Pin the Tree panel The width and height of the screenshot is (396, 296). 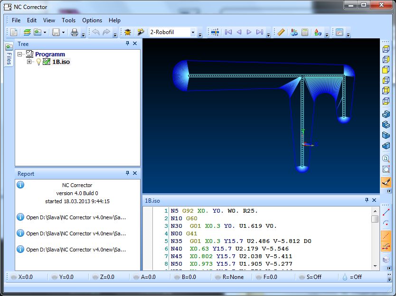[x=128, y=43]
